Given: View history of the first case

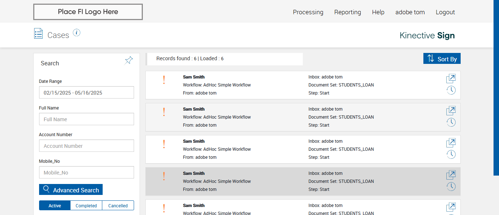Looking at the screenshot, I should pyautogui.click(x=451, y=90).
